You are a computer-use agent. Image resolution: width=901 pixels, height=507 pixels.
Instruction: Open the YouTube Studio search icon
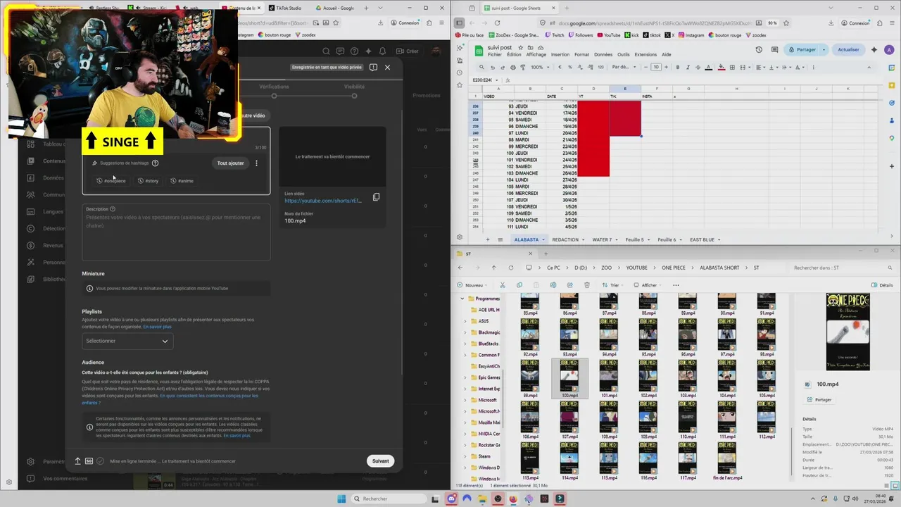(326, 51)
